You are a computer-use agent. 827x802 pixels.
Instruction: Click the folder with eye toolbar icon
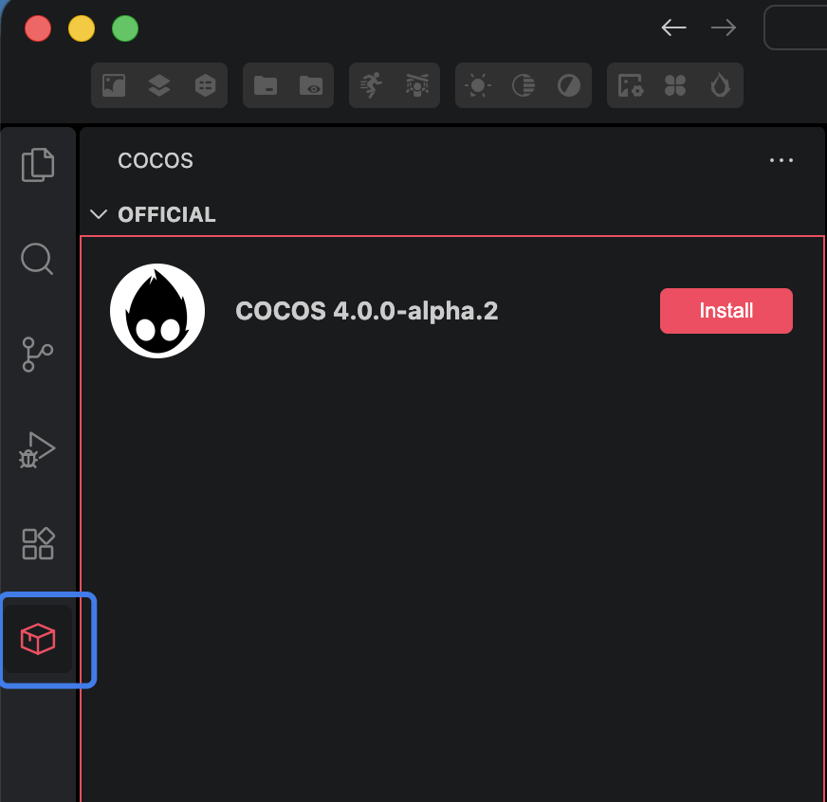point(311,85)
